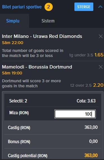Select the Simplu tab
Image resolution: width=104 pixels, height=160 pixels.
pos(13,21)
